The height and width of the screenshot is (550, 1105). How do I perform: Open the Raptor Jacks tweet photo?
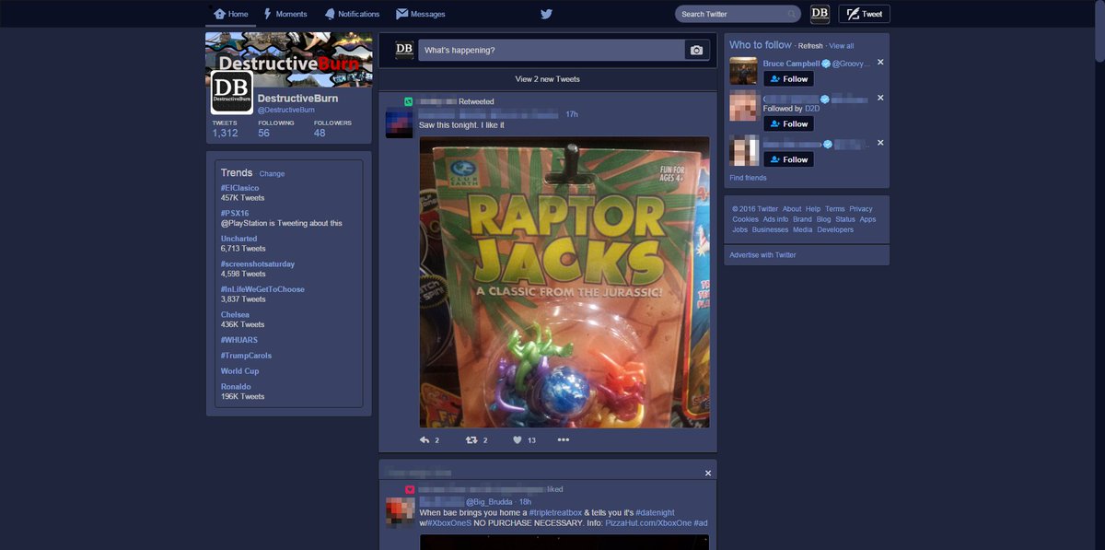[564, 282]
